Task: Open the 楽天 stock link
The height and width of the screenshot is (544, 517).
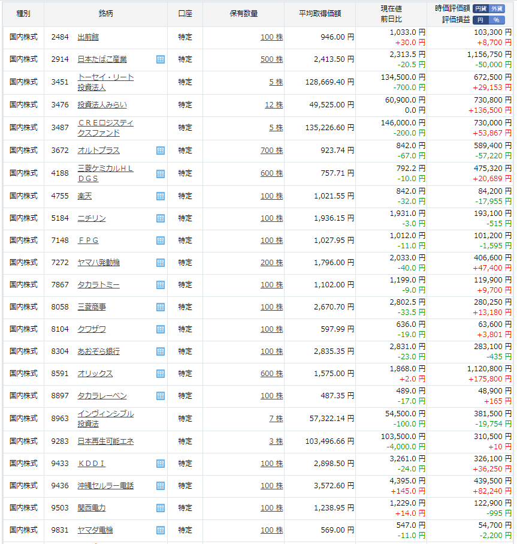Action: tap(84, 196)
